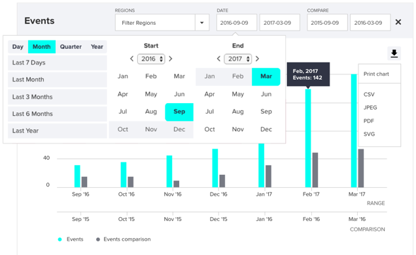
Task: Select Dec in the End calendar
Action: pyautogui.click(x=266, y=129)
